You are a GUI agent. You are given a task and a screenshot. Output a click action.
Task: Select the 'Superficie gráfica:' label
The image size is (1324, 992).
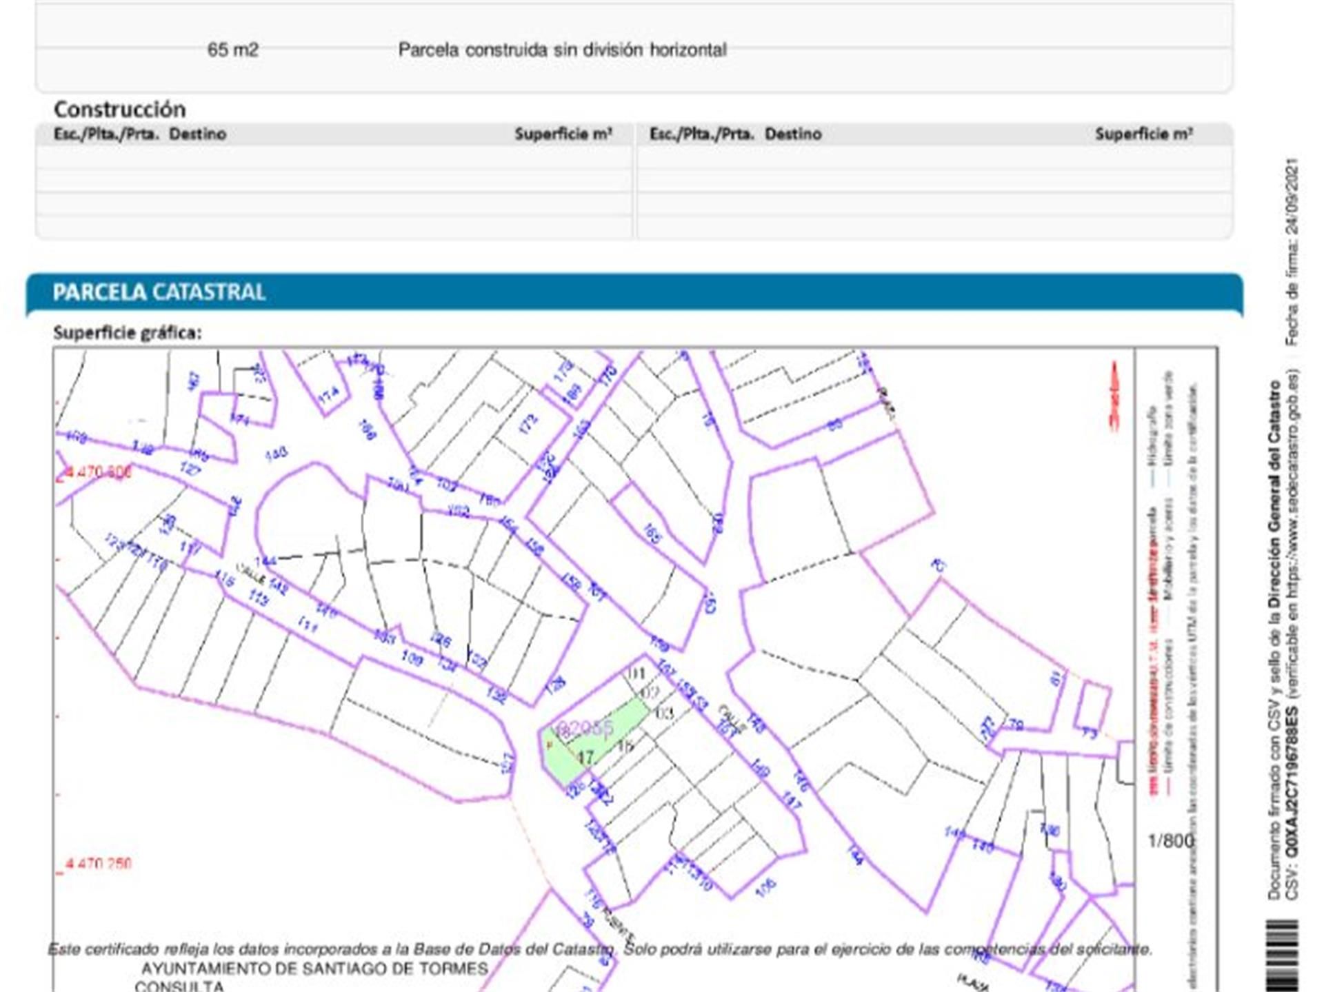coord(128,333)
